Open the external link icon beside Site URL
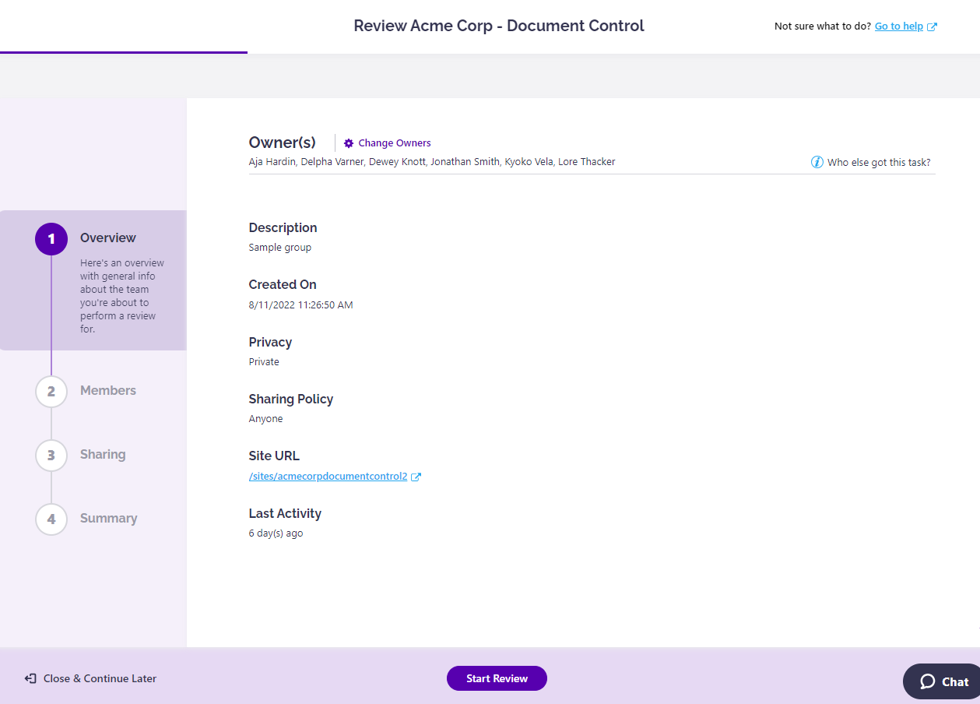Viewport: 980px width, 704px height. 416,476
